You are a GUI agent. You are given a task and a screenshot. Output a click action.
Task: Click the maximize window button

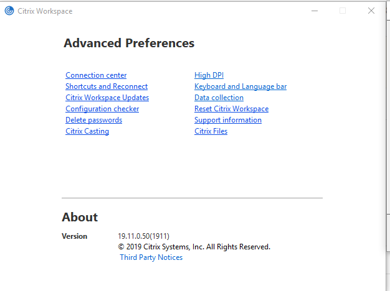[x=343, y=11]
